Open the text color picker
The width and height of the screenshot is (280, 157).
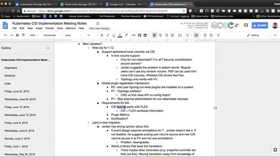[120, 35]
